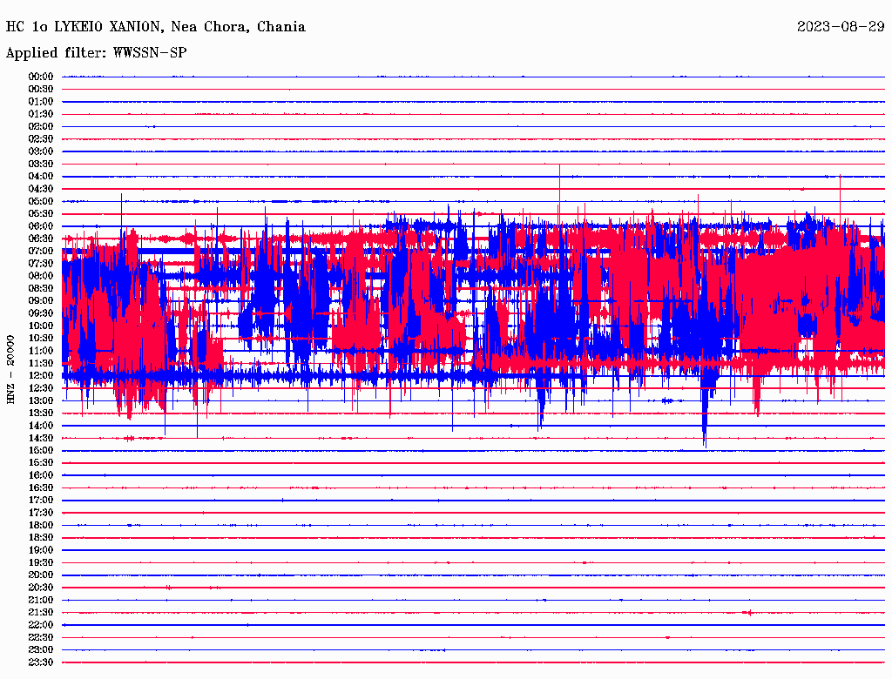The width and height of the screenshot is (892, 679).
Task: Click the 14:00 time label
Action: pyautogui.click(x=41, y=426)
